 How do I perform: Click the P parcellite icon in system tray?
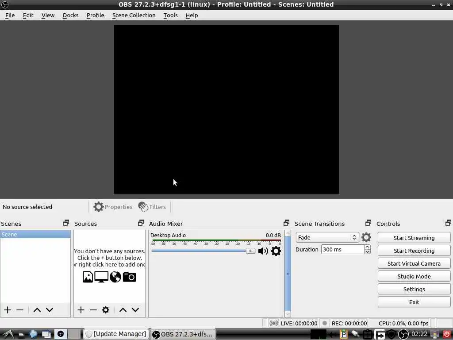point(343,334)
